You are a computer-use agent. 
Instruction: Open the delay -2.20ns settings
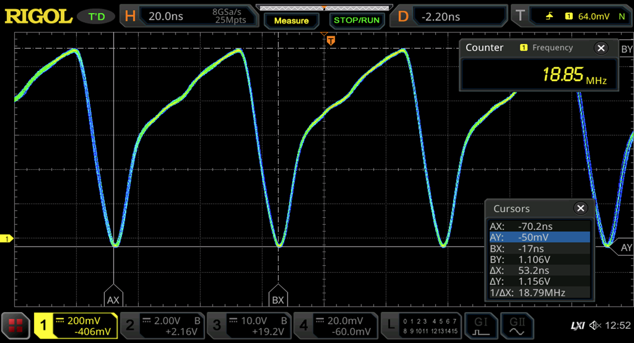pyautogui.click(x=449, y=16)
